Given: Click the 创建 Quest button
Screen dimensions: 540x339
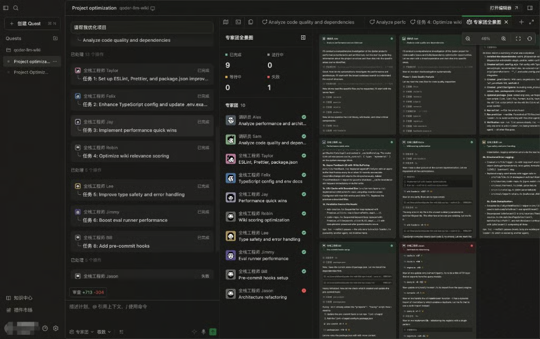Looking at the screenshot, I should coord(32,23).
